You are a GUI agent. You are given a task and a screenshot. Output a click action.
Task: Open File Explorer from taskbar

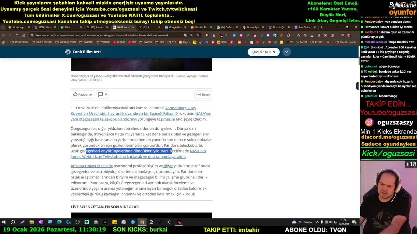32,222
